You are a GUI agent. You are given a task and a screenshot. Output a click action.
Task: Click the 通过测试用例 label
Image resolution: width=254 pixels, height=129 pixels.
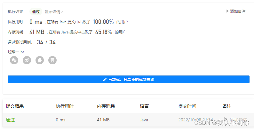click(20, 42)
